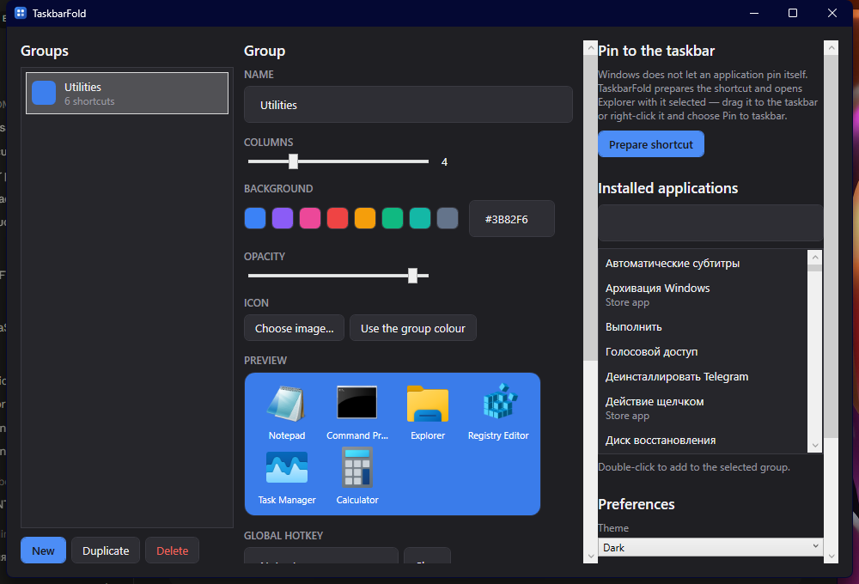
Task: Pick the slate gray background swatch
Action: (x=448, y=218)
